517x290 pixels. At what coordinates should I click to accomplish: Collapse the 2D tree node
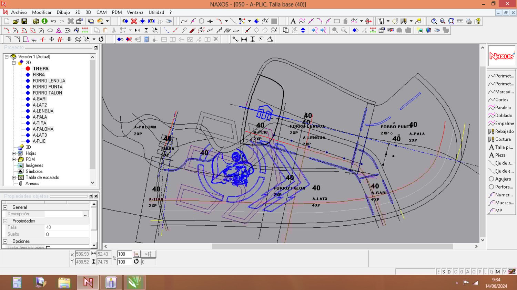click(x=14, y=63)
